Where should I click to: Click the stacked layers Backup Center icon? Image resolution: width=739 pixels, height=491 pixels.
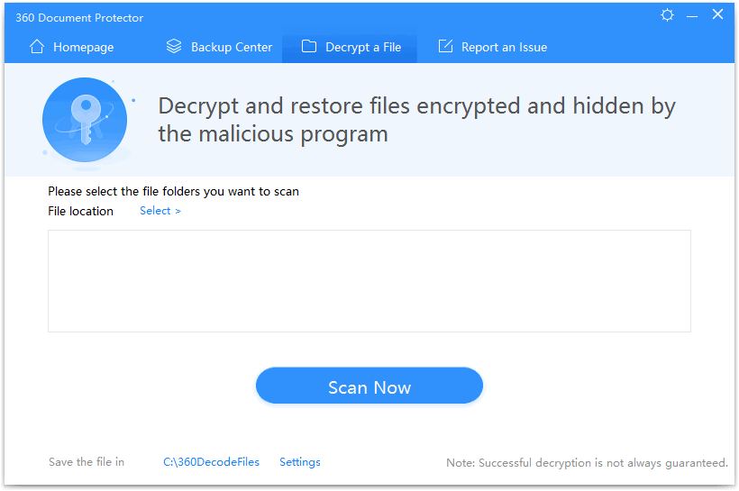click(x=174, y=47)
